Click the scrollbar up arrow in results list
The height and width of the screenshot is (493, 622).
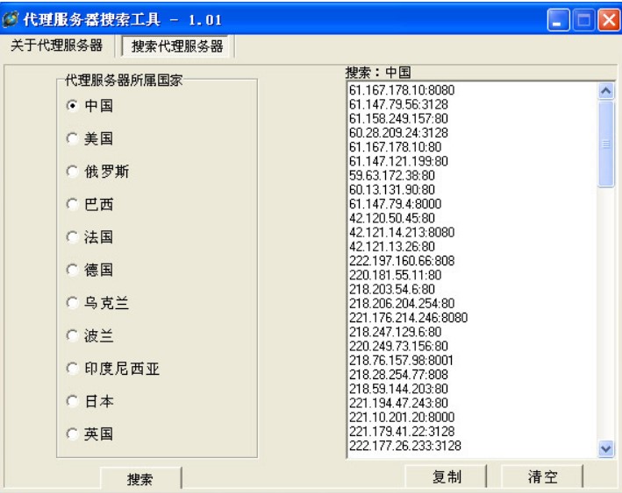(605, 91)
